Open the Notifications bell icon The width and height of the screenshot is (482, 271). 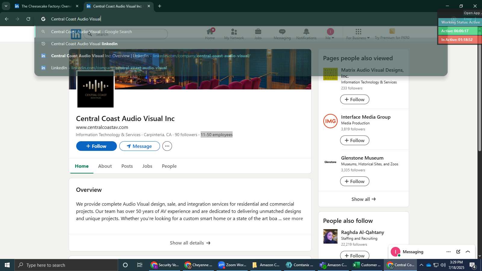pos(306,34)
